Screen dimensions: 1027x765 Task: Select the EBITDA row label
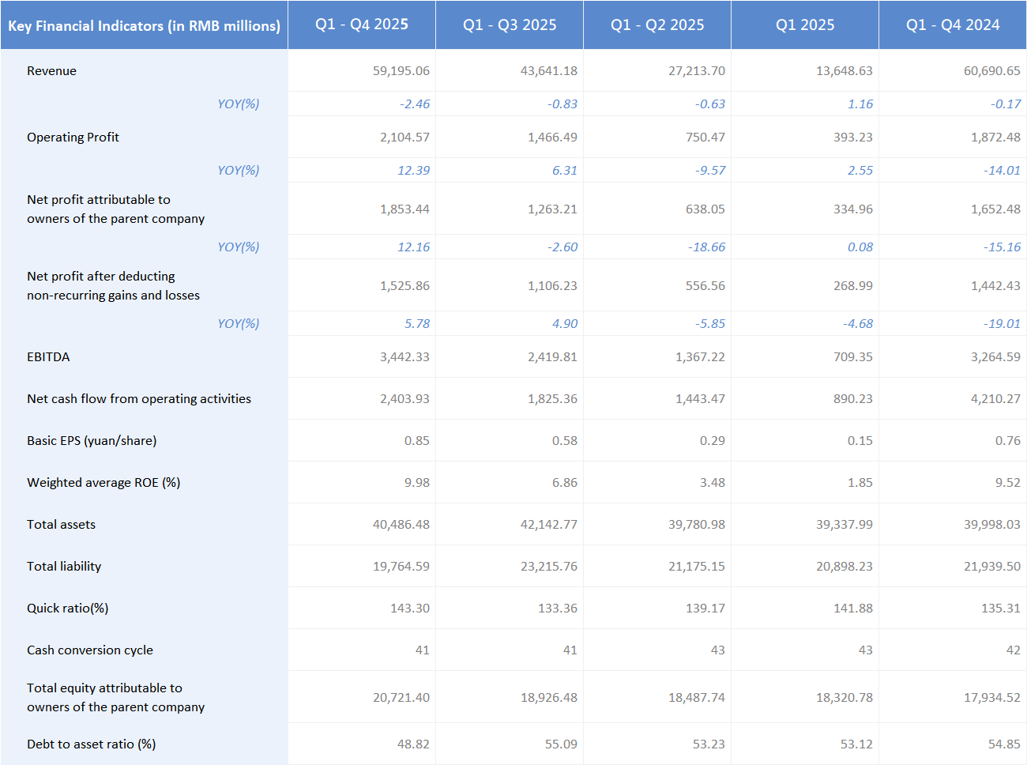(48, 357)
